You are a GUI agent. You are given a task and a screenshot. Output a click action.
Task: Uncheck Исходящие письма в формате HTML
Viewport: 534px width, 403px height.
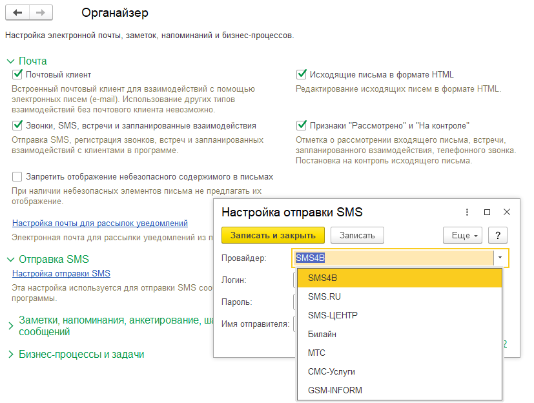tap(302, 74)
